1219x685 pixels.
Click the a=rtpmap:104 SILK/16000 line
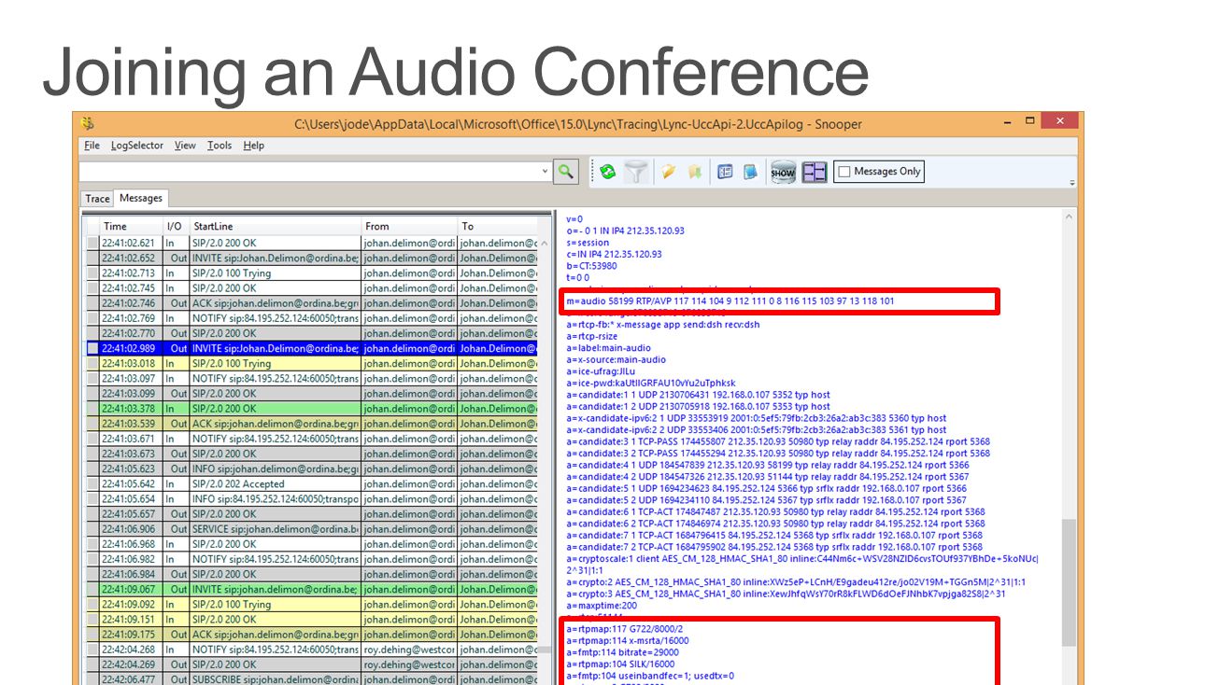pos(620,664)
